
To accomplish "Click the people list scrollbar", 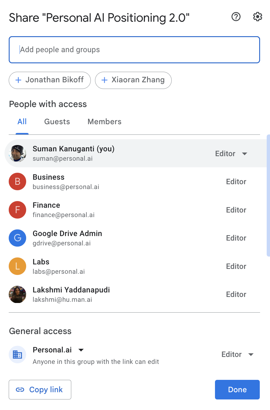I will (268, 195).
